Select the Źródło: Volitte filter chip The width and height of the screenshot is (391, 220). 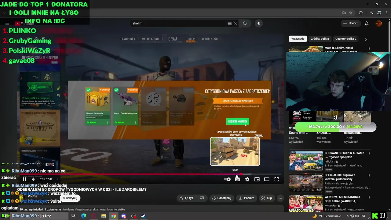pos(320,39)
